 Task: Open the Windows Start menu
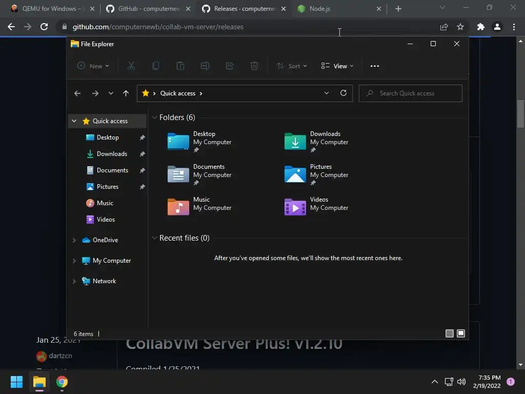coord(16,382)
